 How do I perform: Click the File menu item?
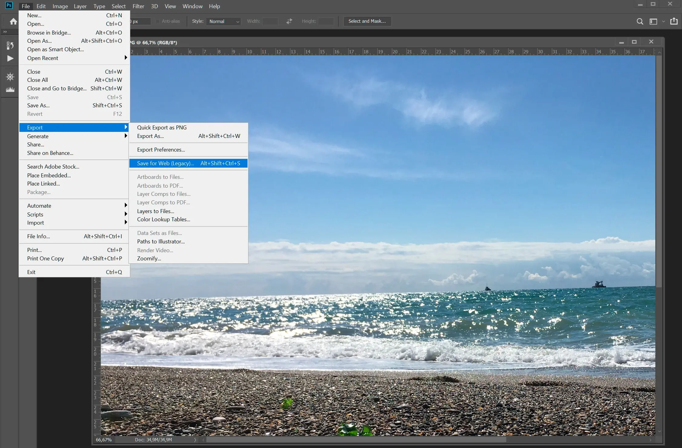click(25, 6)
